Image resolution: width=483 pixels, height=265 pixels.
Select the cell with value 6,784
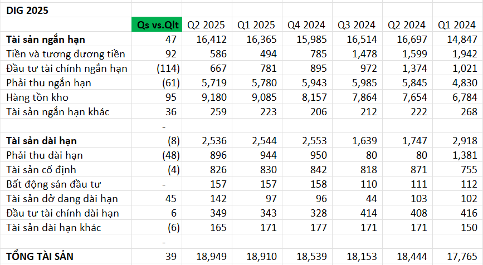[458, 97]
